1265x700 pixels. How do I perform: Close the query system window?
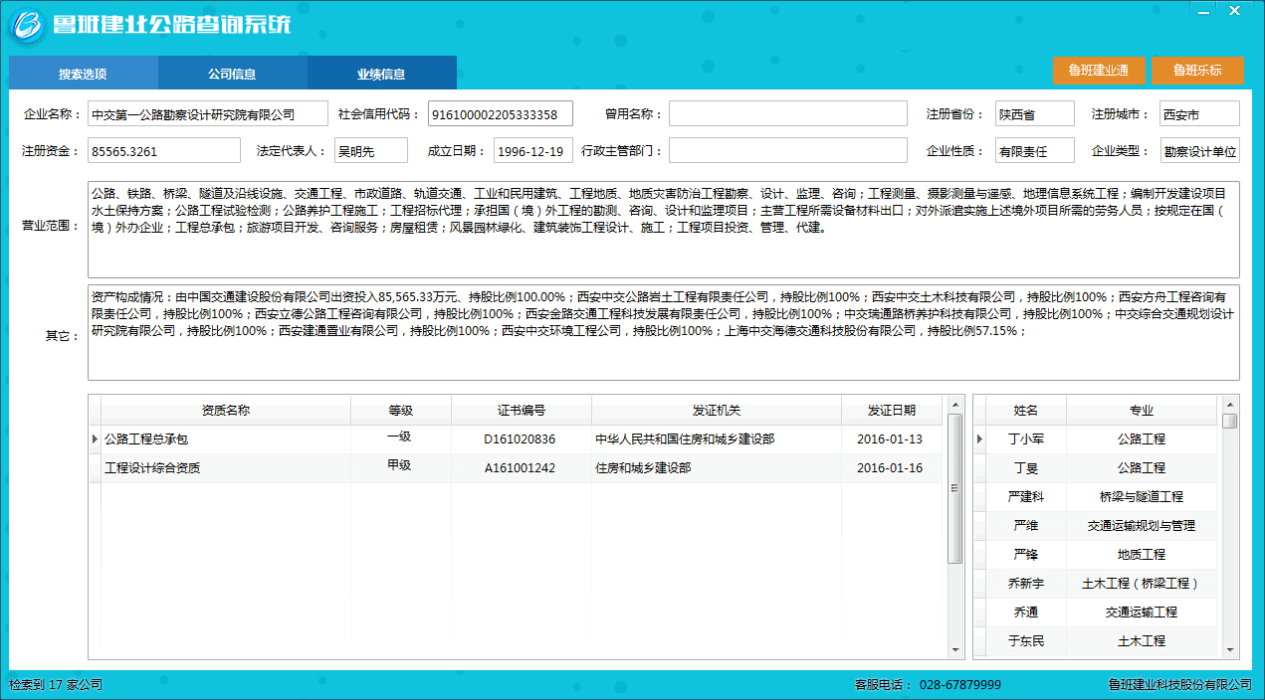tap(1234, 11)
